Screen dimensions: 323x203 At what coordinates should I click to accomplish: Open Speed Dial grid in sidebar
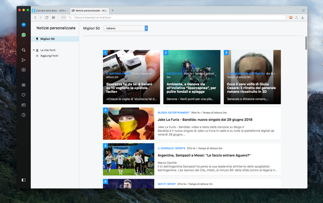24,85
